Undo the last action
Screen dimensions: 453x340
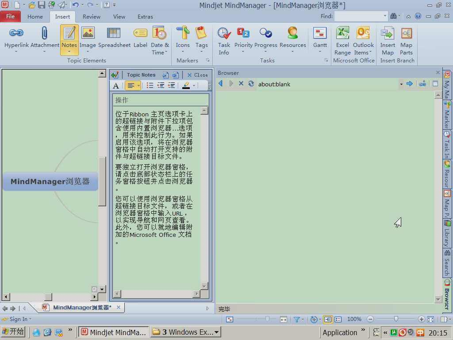[x=75, y=4]
